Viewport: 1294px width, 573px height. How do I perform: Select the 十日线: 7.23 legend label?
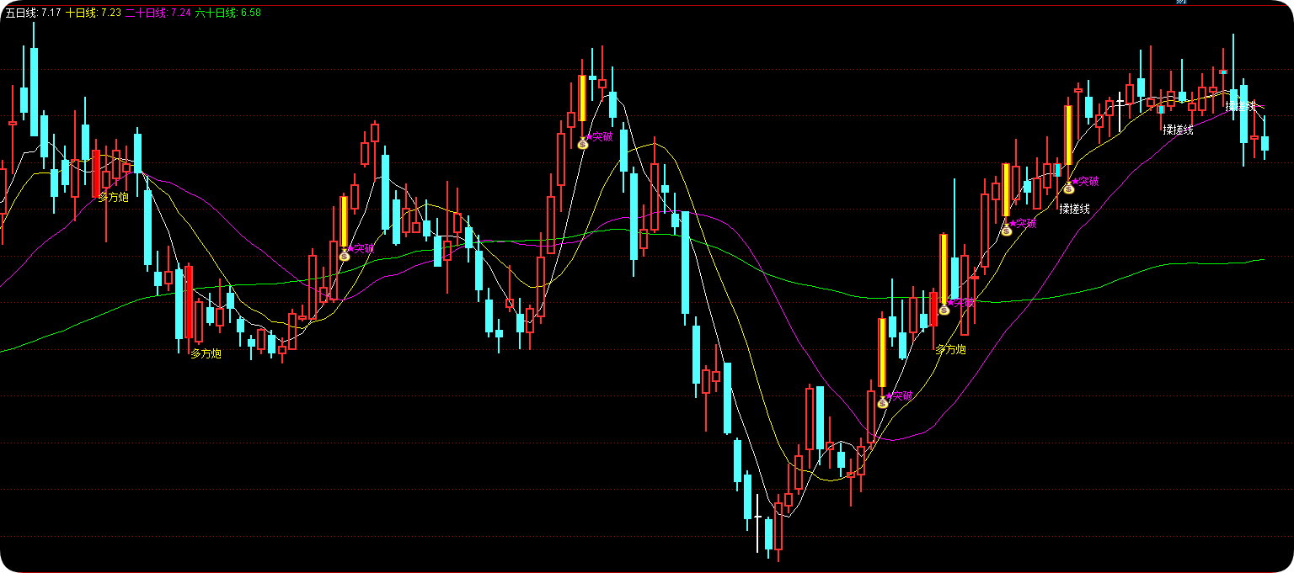coord(94,13)
